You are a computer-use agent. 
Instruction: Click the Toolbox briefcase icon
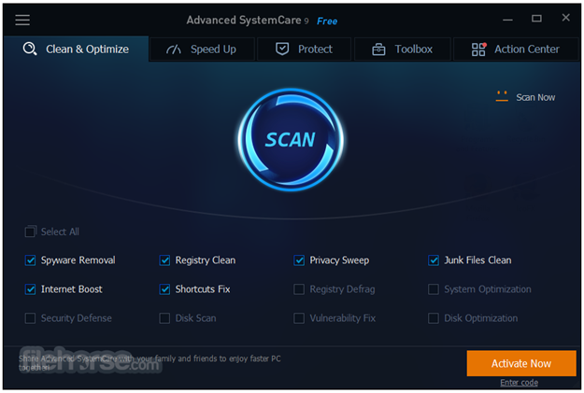tap(378, 49)
